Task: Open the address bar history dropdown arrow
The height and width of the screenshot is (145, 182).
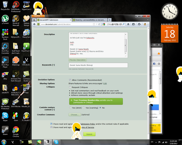Action: (97, 24)
